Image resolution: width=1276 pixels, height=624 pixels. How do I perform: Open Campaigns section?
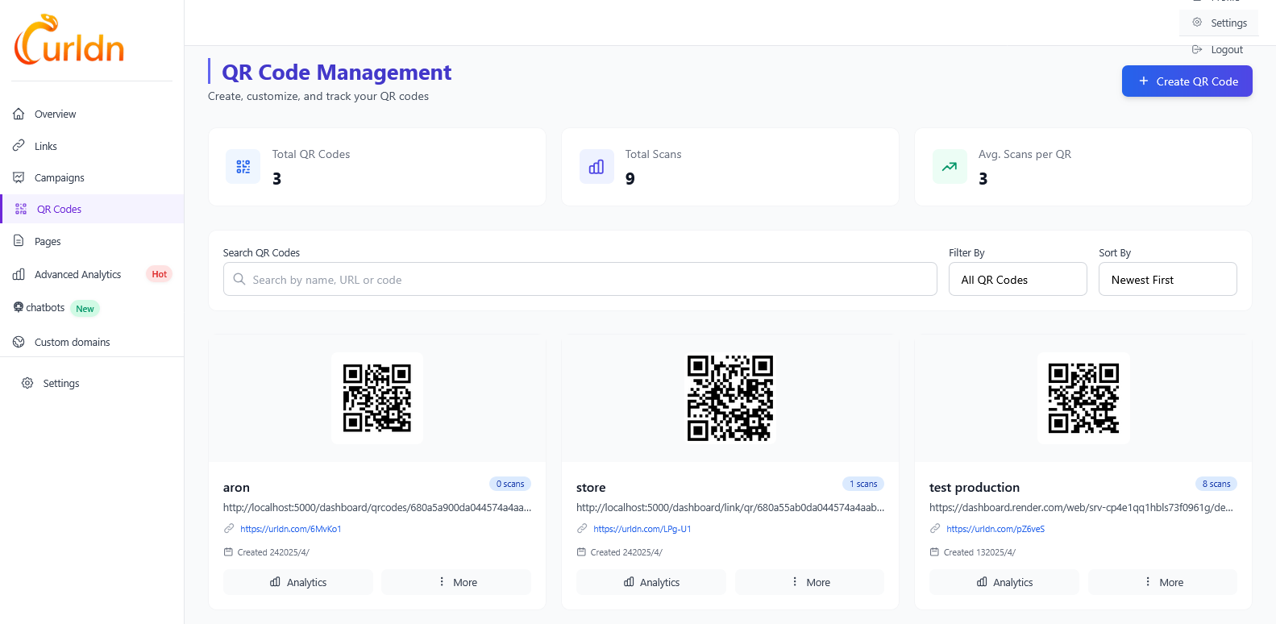(59, 177)
